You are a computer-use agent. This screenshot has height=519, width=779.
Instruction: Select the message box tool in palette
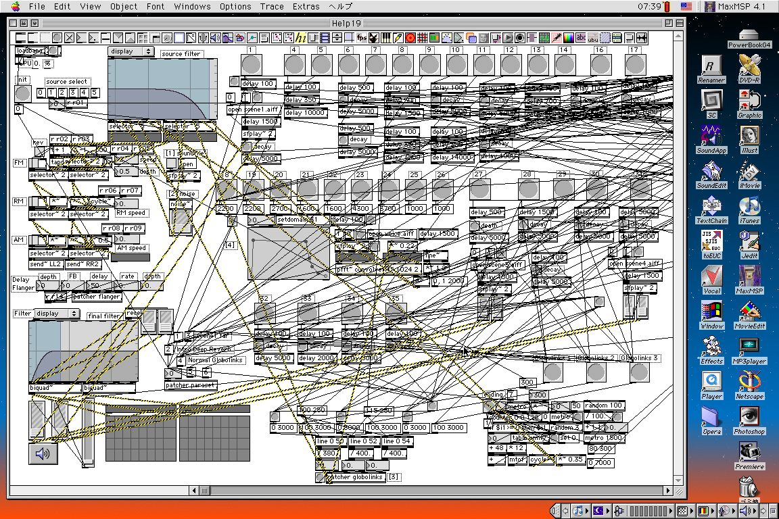tap(32, 38)
